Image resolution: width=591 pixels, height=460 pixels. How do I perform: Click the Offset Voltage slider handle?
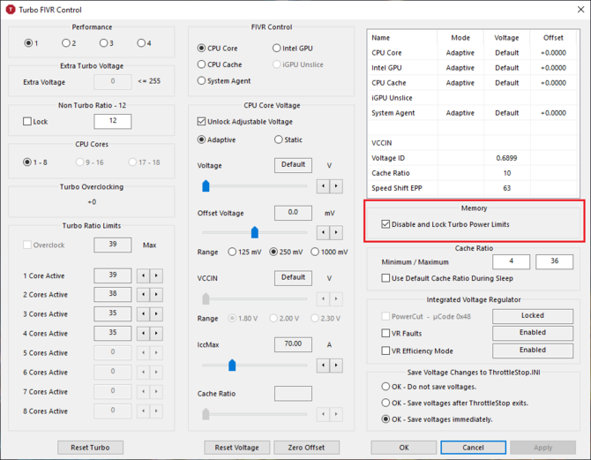[255, 232]
